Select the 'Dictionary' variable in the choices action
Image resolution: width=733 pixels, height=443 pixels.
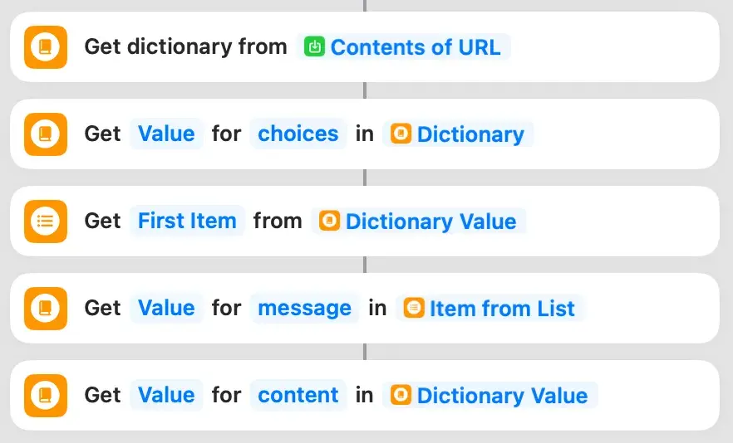pos(458,134)
